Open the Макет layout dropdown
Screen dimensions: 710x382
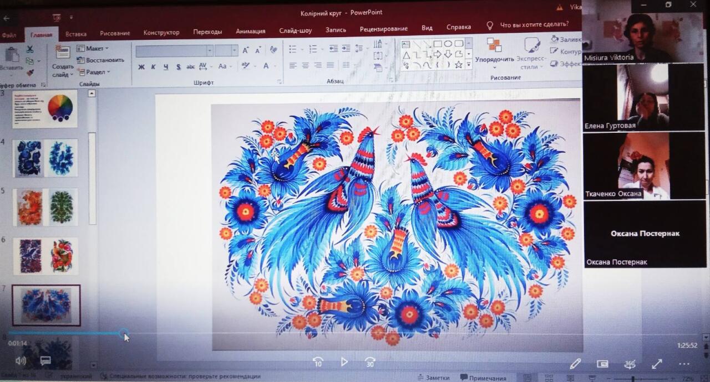[93, 49]
